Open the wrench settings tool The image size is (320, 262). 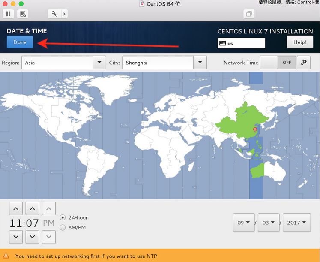click(x=54, y=14)
